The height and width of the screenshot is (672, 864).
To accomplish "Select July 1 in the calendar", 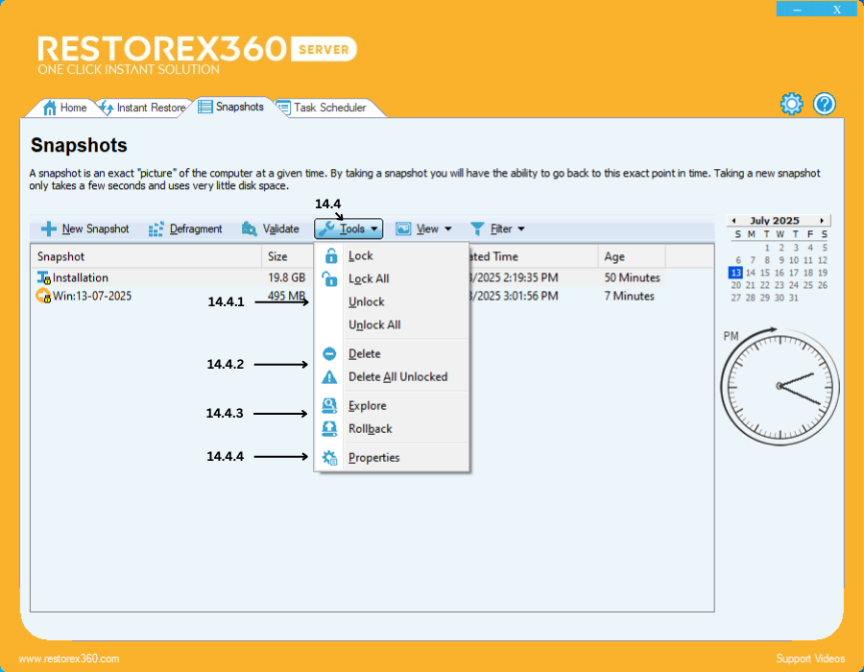I will pyautogui.click(x=767, y=248).
